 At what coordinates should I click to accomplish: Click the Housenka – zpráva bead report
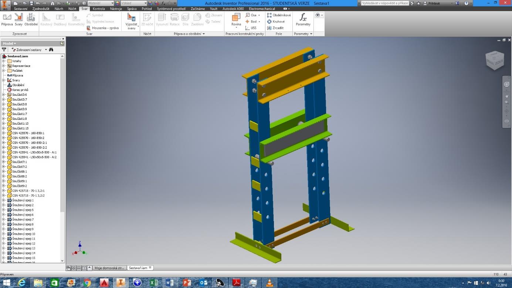[102, 28]
